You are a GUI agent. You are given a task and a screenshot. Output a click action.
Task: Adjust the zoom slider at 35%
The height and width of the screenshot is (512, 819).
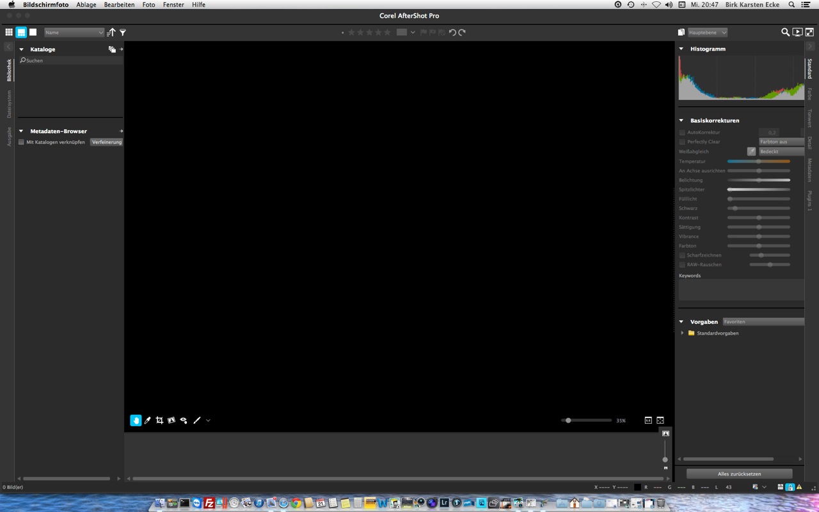587,420
